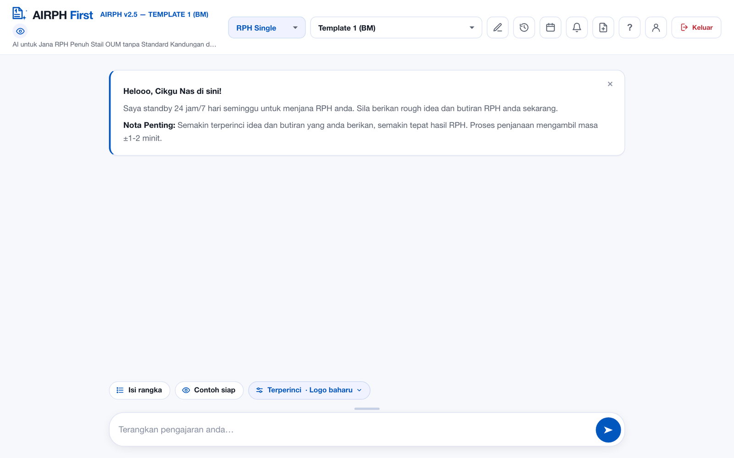This screenshot has height=458, width=734.
Task: Click the blue send arrow button
Action: (608, 430)
